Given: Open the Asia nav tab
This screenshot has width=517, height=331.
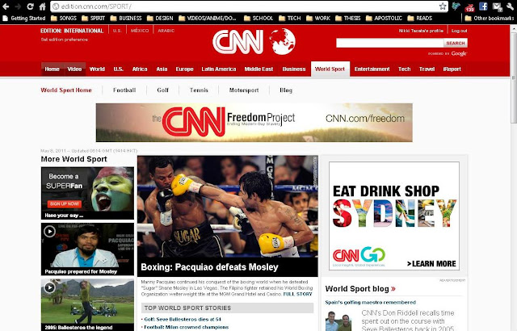Looking at the screenshot, I should 162,69.
